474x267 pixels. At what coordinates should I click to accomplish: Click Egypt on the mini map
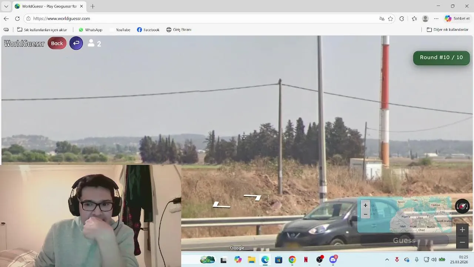(431, 216)
